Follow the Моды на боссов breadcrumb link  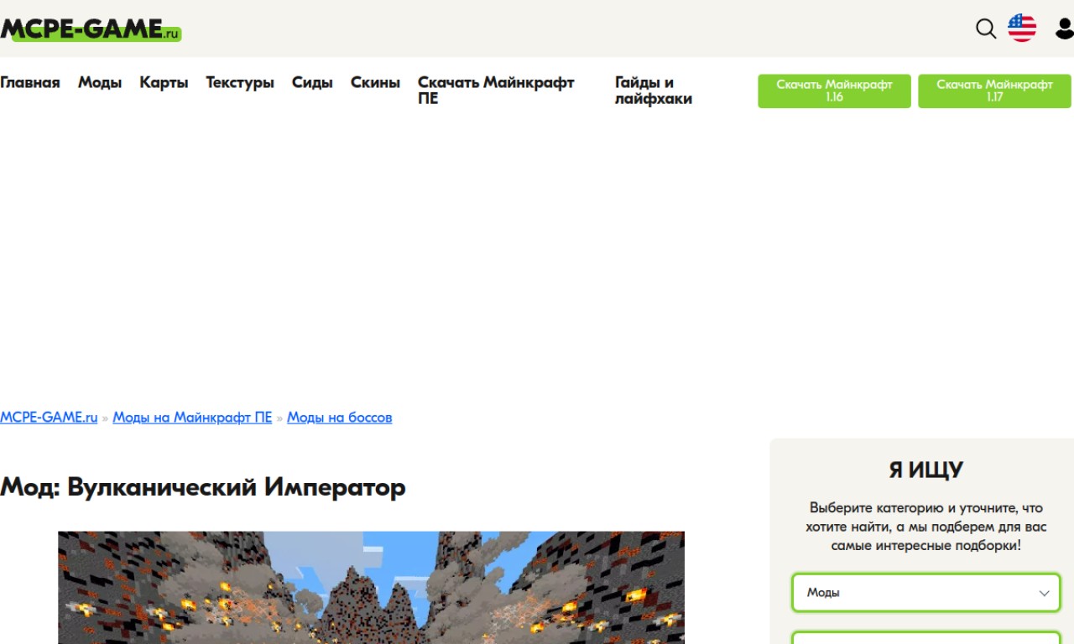(339, 417)
